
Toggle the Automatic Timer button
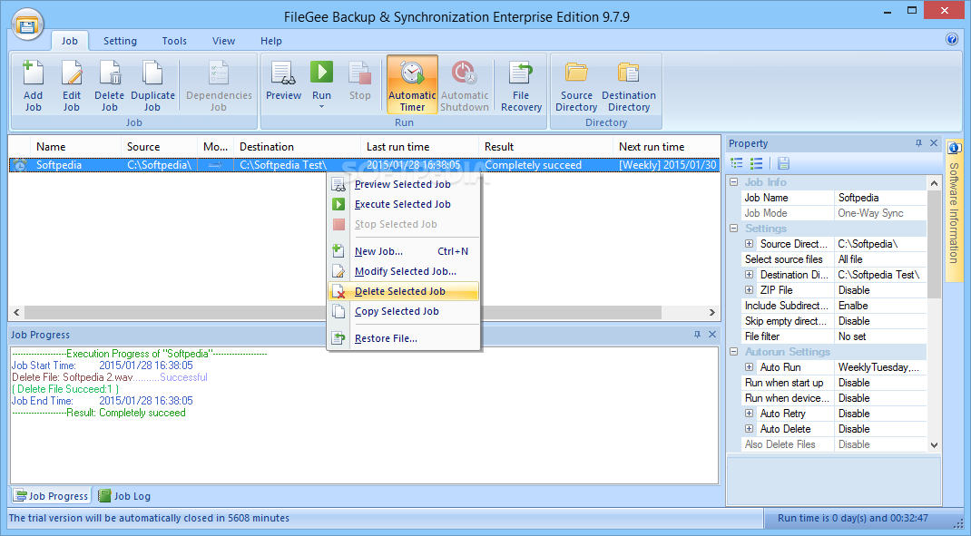click(412, 84)
